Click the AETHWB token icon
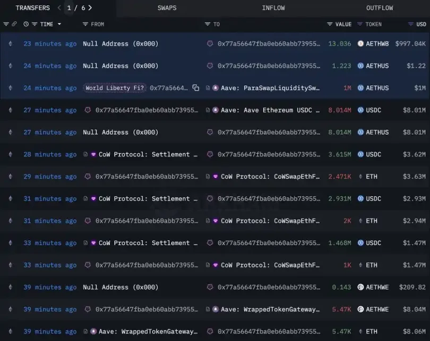Viewport: 430px width, 341px height. point(360,43)
